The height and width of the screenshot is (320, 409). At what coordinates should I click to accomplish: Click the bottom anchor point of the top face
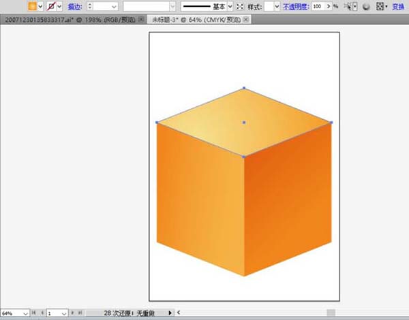(244, 157)
